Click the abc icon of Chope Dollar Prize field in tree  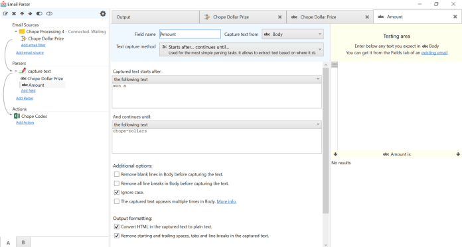pos(24,79)
